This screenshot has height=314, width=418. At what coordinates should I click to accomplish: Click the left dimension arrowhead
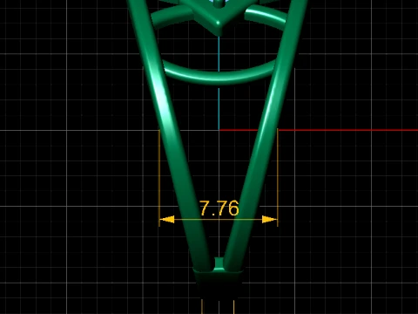167,220
